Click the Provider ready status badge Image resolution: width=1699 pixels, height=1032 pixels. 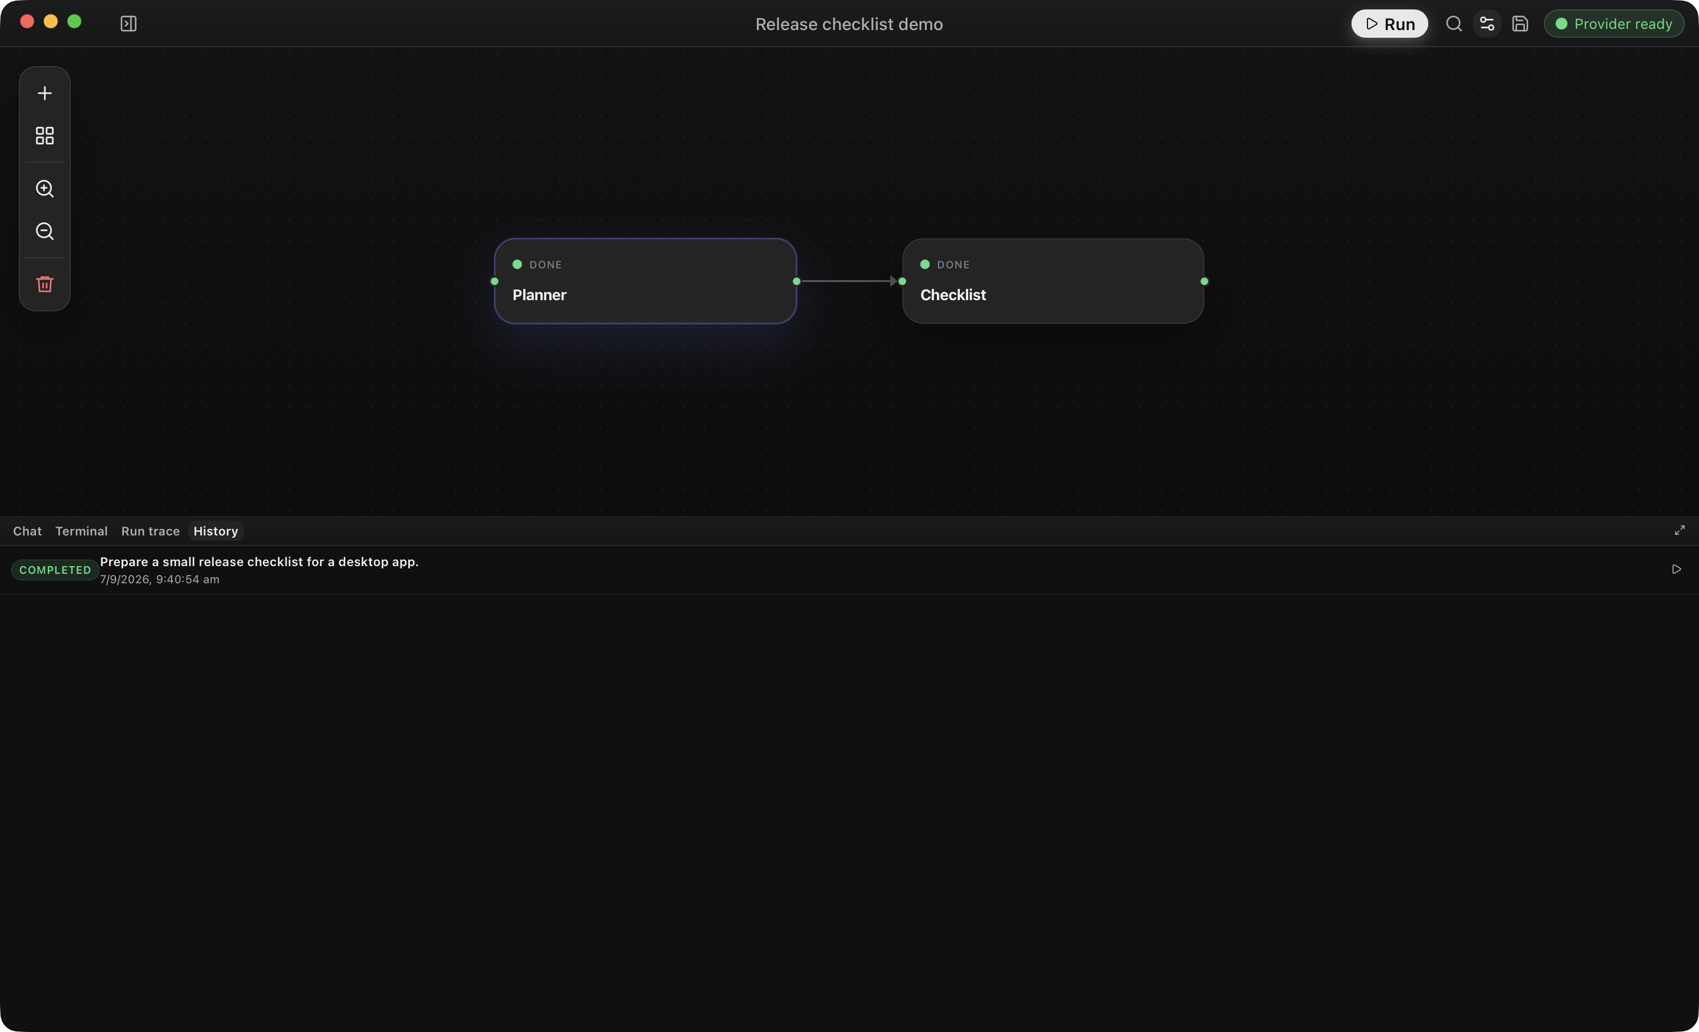[1613, 24]
